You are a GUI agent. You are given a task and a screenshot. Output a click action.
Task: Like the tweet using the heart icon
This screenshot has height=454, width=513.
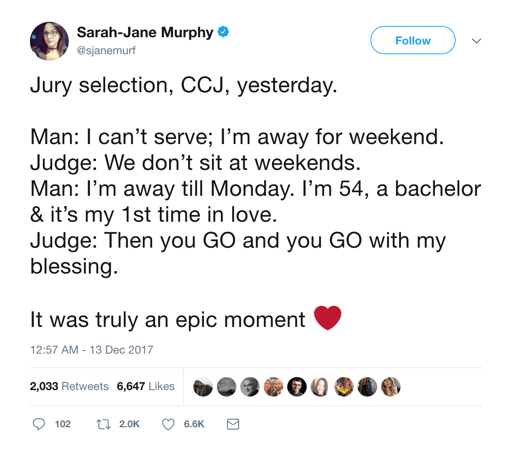click(x=167, y=424)
